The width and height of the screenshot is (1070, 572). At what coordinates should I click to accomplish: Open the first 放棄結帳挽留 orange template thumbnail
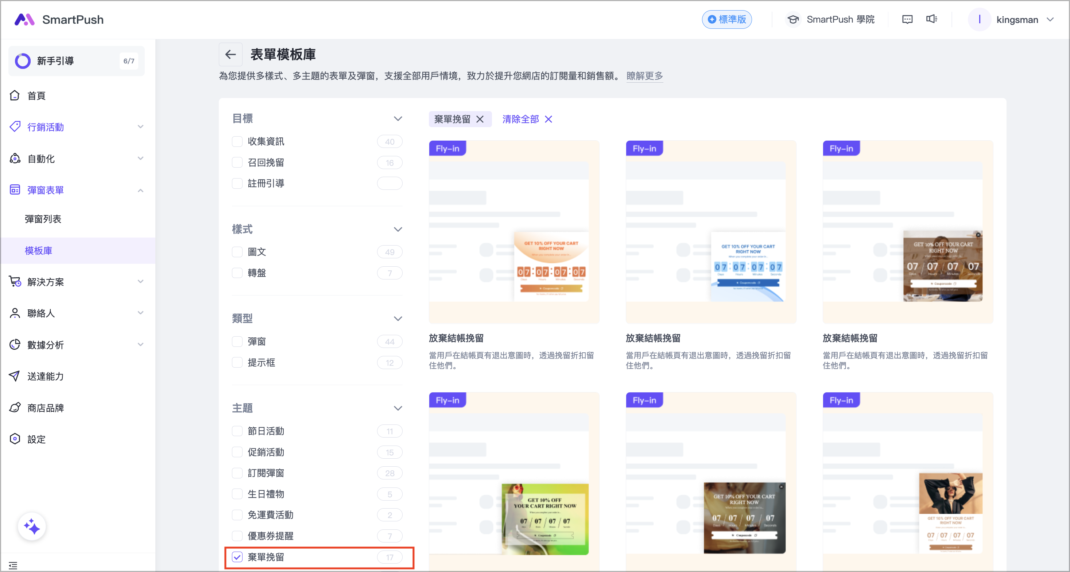point(514,232)
